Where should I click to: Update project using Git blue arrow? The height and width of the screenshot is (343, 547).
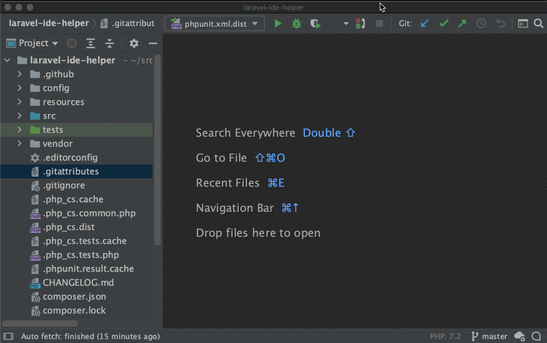click(x=425, y=24)
